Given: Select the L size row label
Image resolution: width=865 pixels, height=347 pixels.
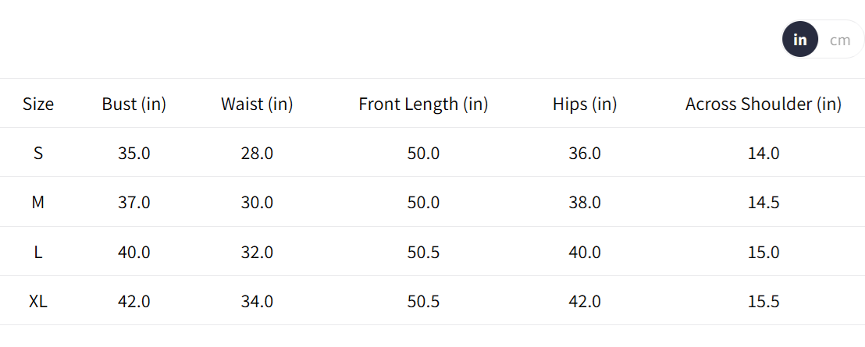Looking at the screenshot, I should pos(38,252).
